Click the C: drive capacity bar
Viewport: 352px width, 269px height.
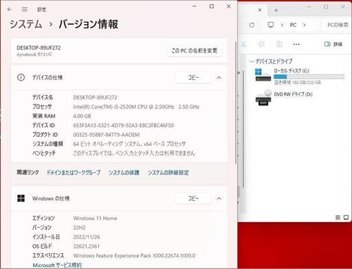click(x=309, y=76)
